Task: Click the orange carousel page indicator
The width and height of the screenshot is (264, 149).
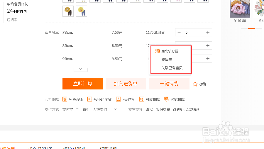Action: click(252, 29)
